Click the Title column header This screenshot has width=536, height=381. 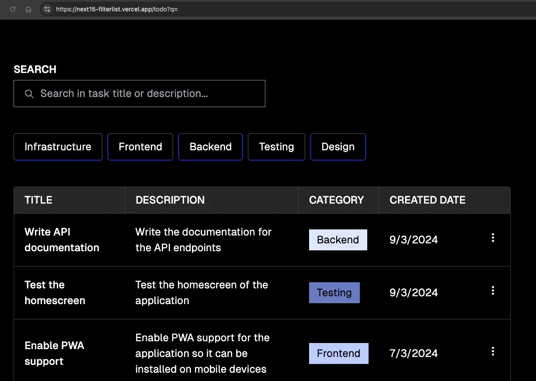tap(38, 200)
